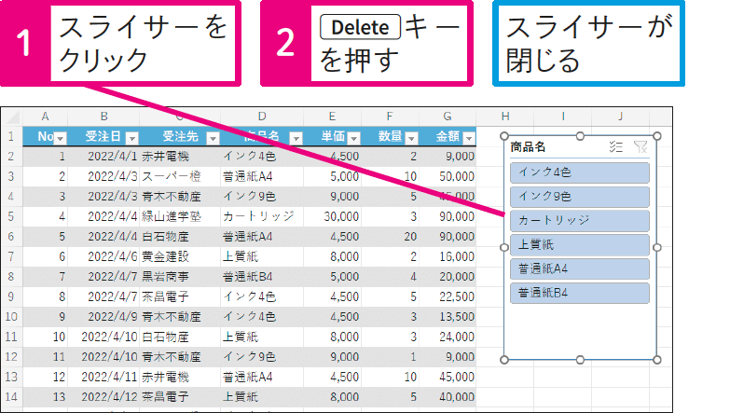Toggle multi-select icon in slicer header

pyautogui.click(x=615, y=146)
